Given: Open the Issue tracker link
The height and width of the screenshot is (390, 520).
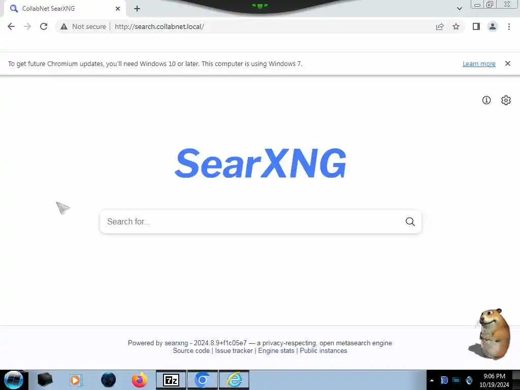Looking at the screenshot, I should pos(234,351).
